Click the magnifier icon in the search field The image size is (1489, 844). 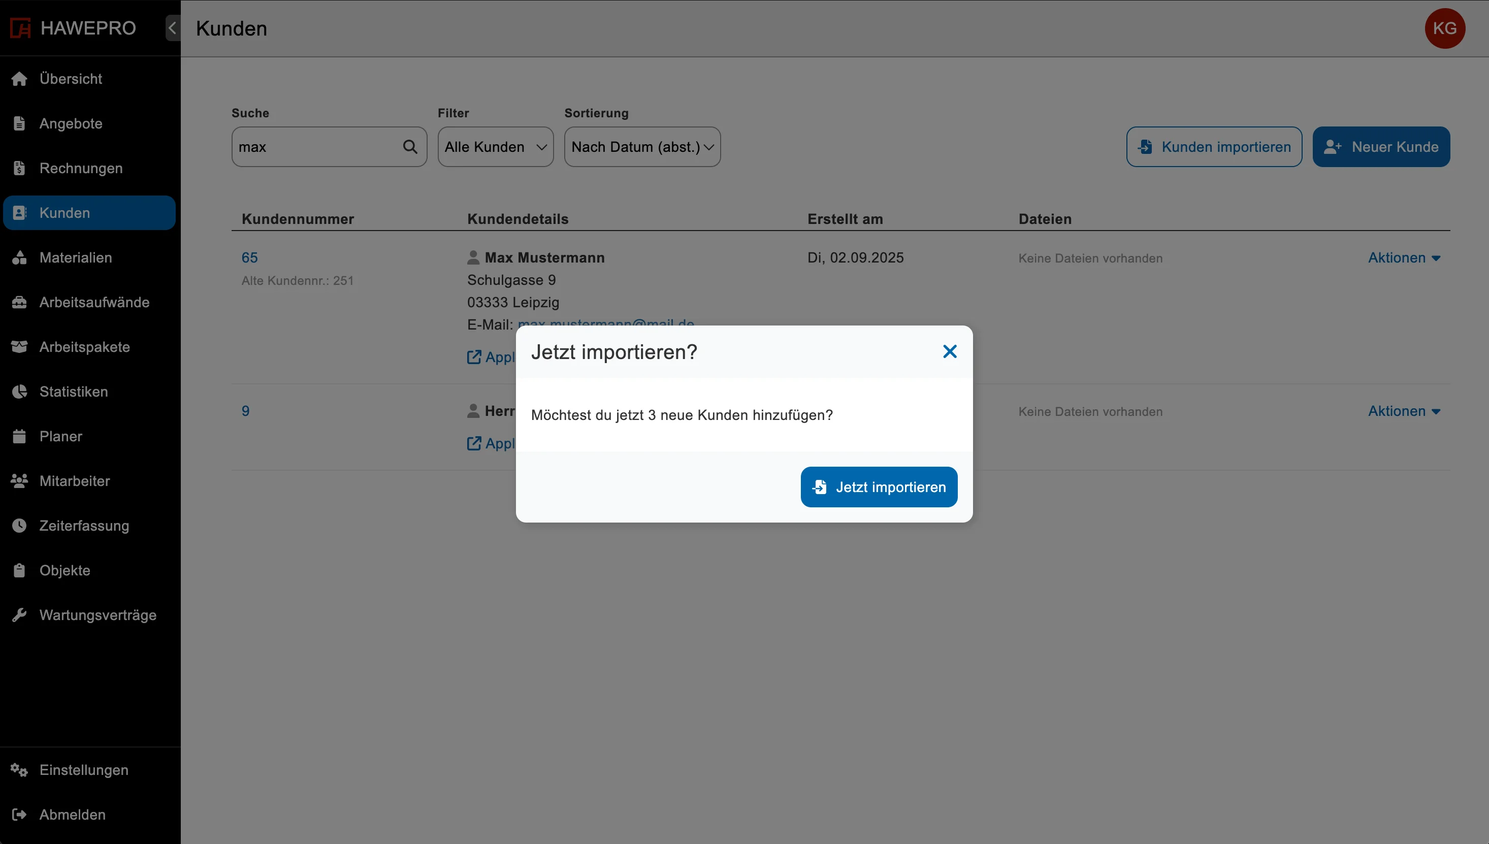pyautogui.click(x=410, y=147)
